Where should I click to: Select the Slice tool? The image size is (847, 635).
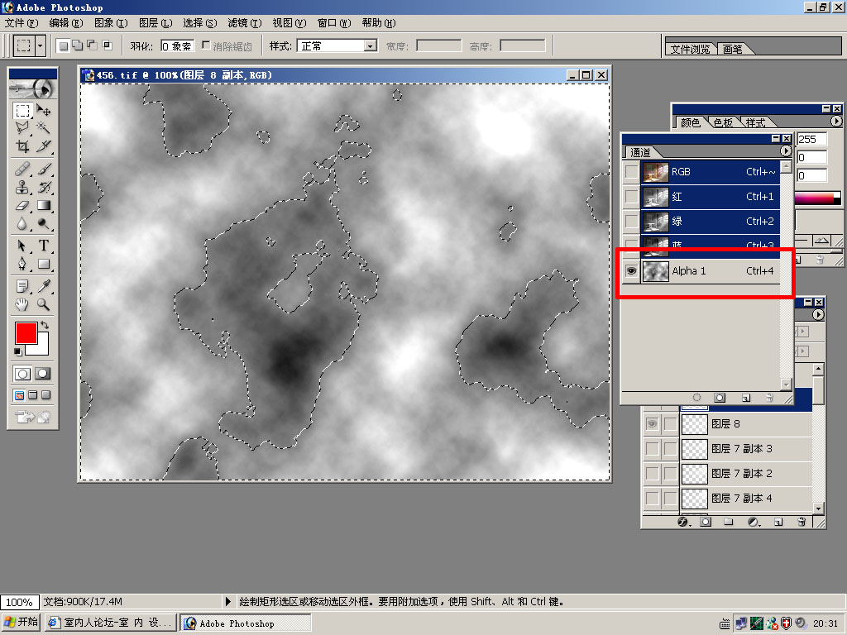click(44, 146)
